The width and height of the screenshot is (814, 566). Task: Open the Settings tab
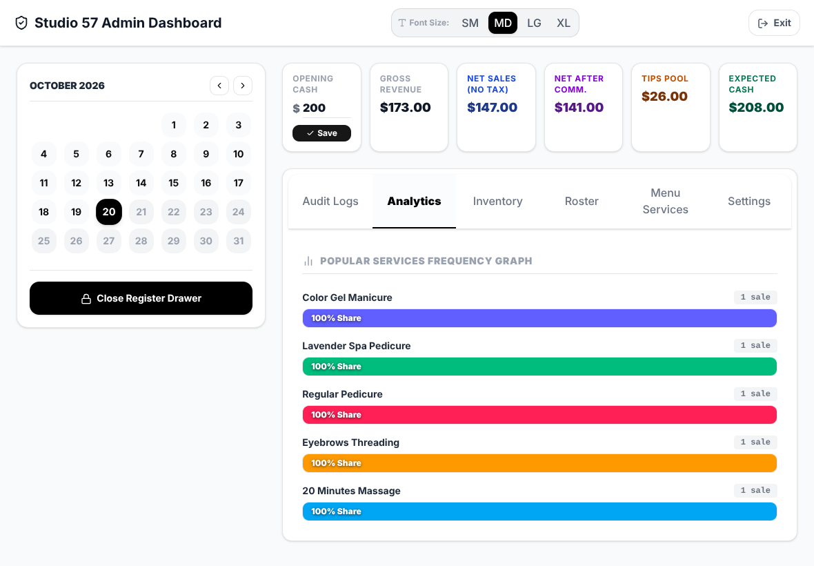(x=749, y=201)
